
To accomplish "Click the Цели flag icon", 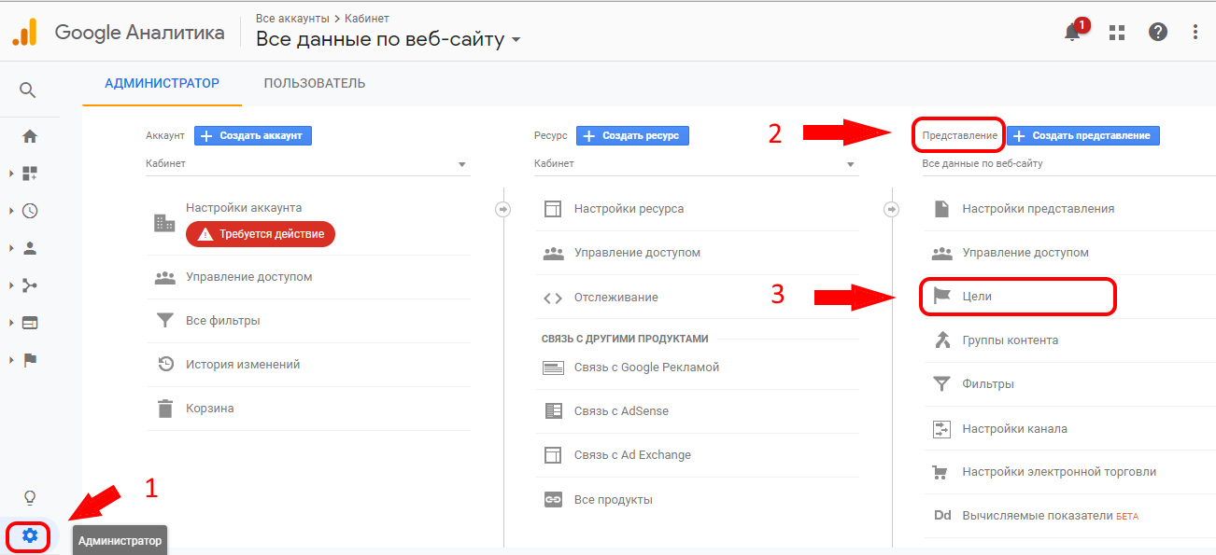I will pos(942,297).
